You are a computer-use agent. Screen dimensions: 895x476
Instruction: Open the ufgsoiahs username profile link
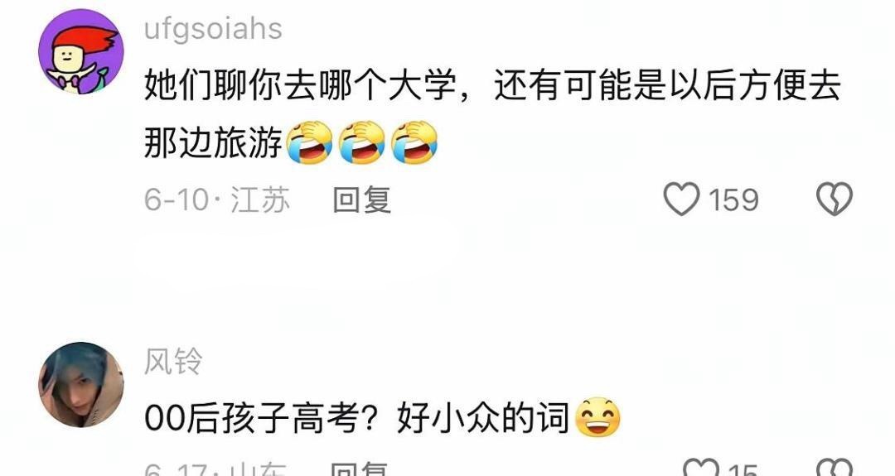click(x=213, y=28)
